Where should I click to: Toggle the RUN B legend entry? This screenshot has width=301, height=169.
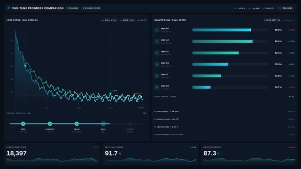click(127, 20)
